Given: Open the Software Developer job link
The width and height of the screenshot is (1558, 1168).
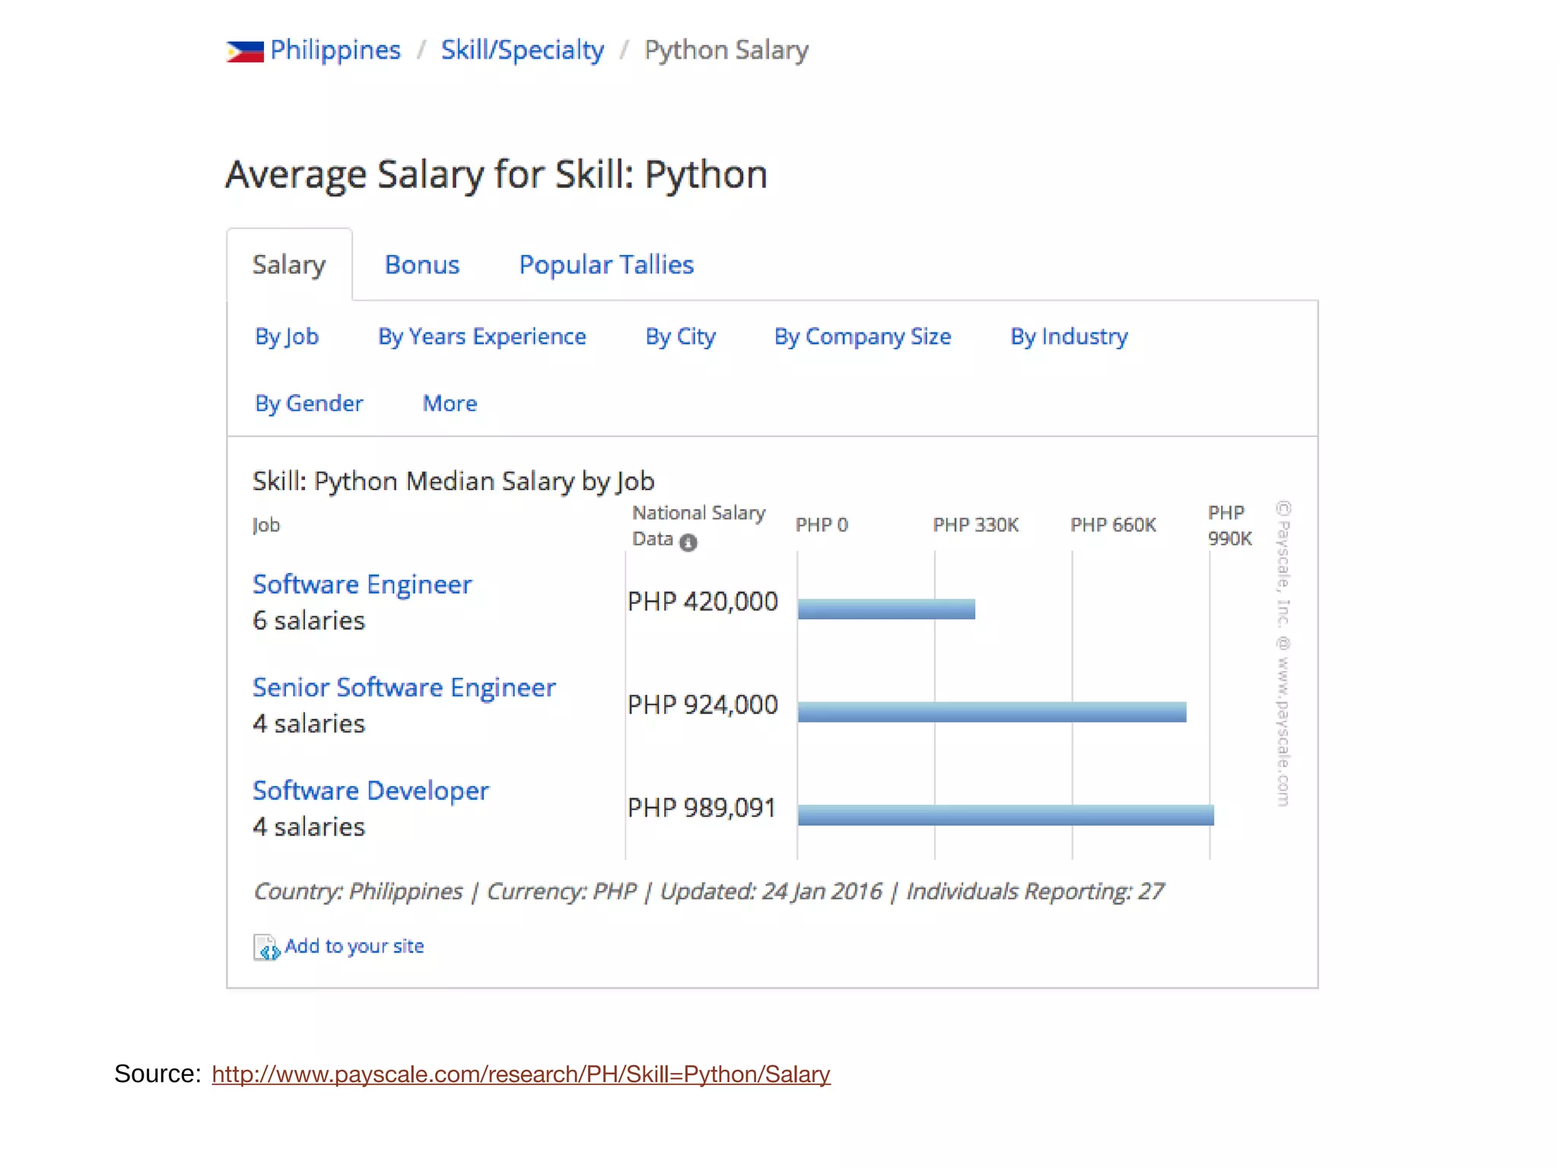Looking at the screenshot, I should point(370,791).
